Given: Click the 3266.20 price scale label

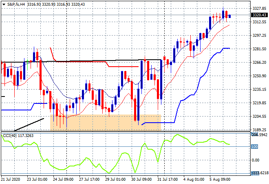Looking at the screenshot, I should click(259, 62).
